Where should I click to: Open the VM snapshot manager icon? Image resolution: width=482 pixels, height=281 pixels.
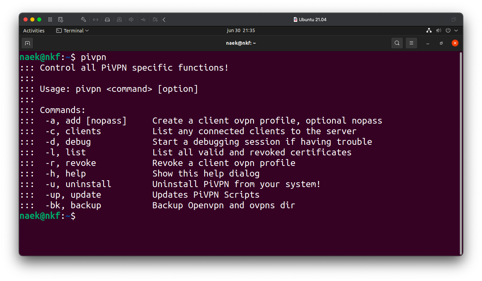60,19
